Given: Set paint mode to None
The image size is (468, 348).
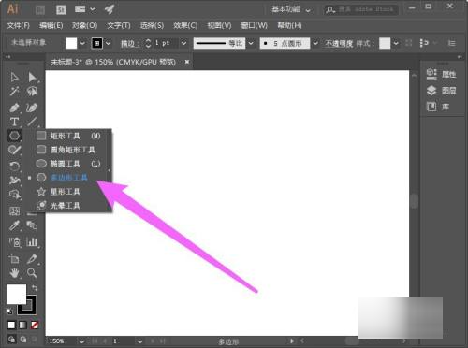Looking at the screenshot, I should click(35, 326).
